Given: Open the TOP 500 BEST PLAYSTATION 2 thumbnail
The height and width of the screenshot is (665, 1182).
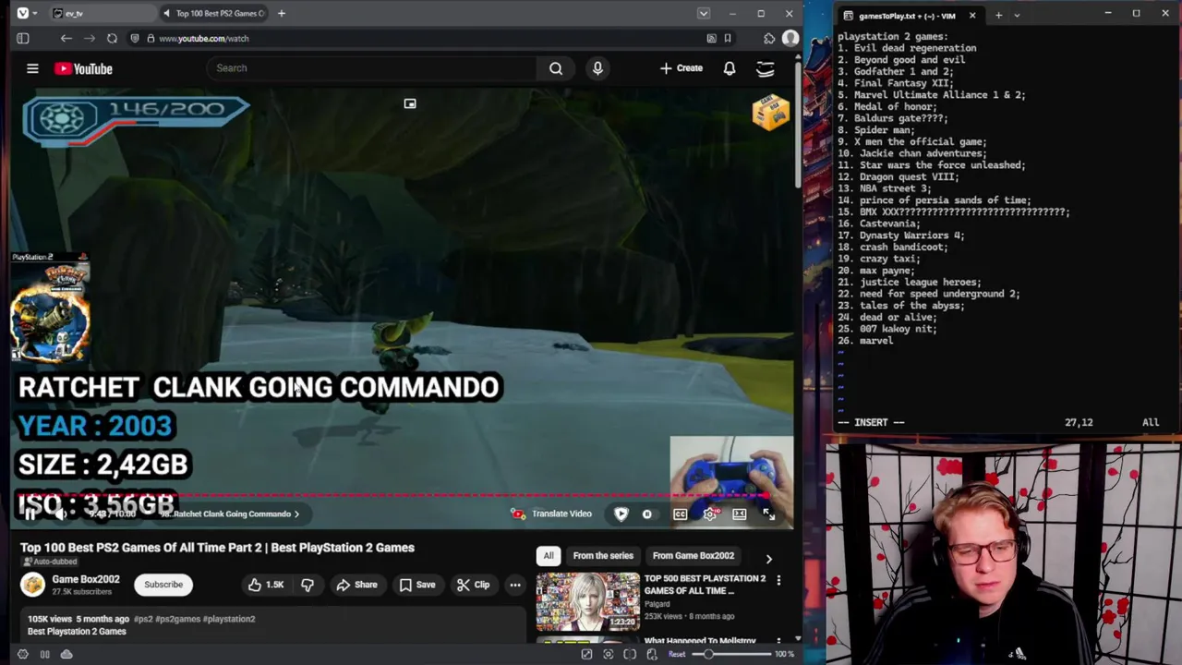Looking at the screenshot, I should point(587,600).
